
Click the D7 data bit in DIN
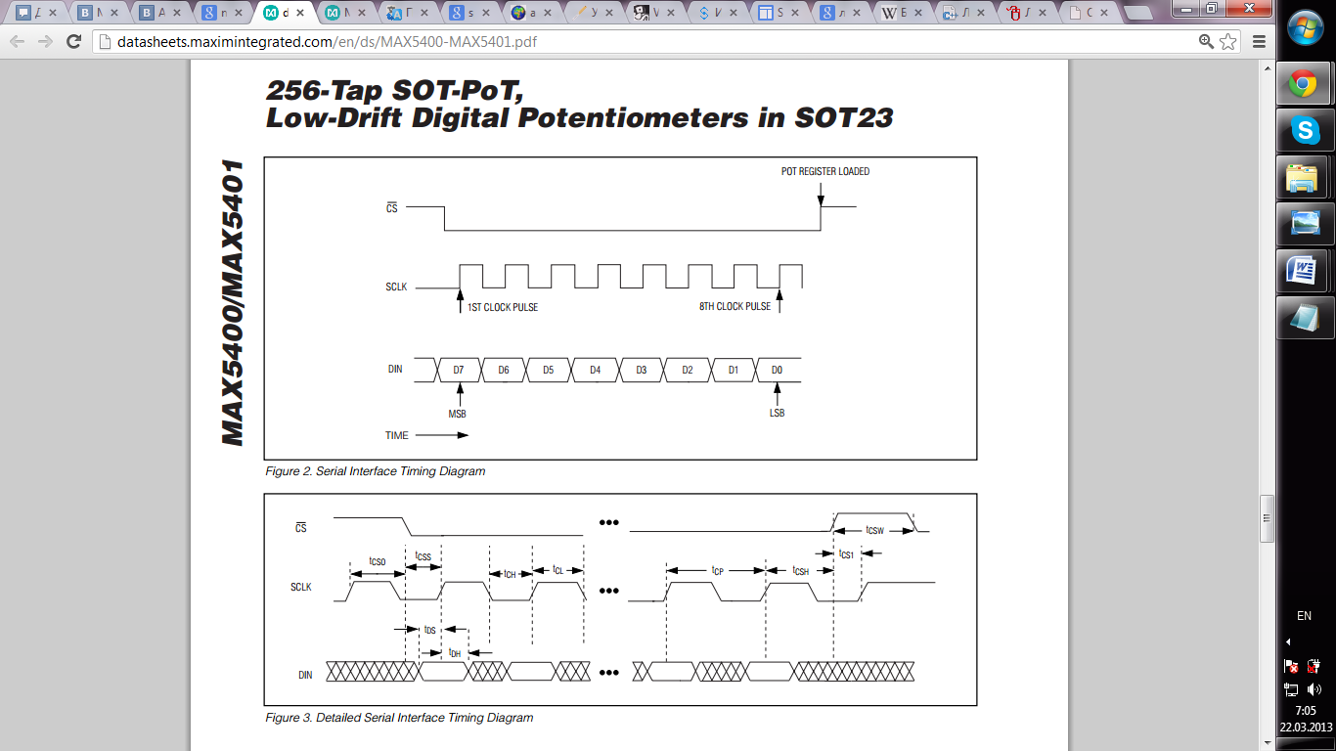pyautogui.click(x=458, y=371)
